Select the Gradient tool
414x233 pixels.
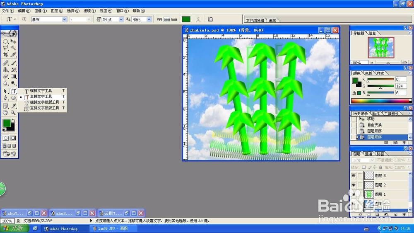(x=13, y=76)
